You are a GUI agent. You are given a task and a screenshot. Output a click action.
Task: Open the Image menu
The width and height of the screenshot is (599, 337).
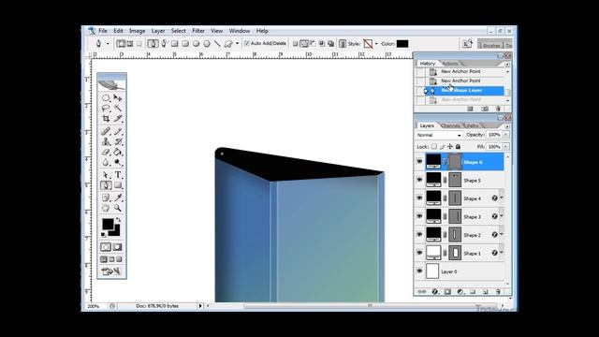tap(138, 31)
